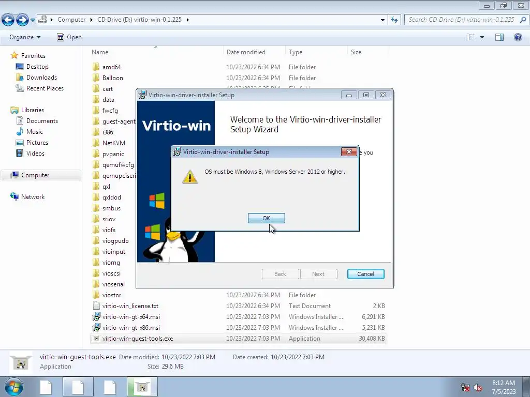The height and width of the screenshot is (397, 530).
Task: Close the OS requirement warning dialog
Action: point(349,151)
